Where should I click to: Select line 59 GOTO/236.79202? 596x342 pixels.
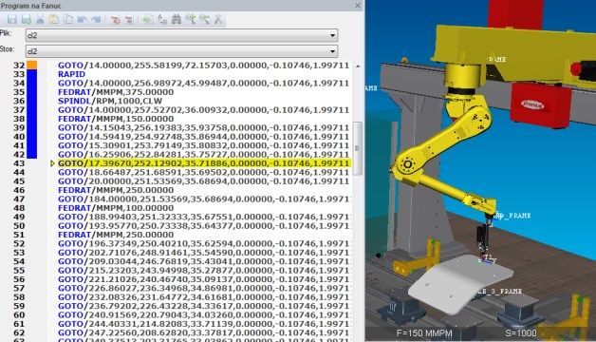coord(204,306)
